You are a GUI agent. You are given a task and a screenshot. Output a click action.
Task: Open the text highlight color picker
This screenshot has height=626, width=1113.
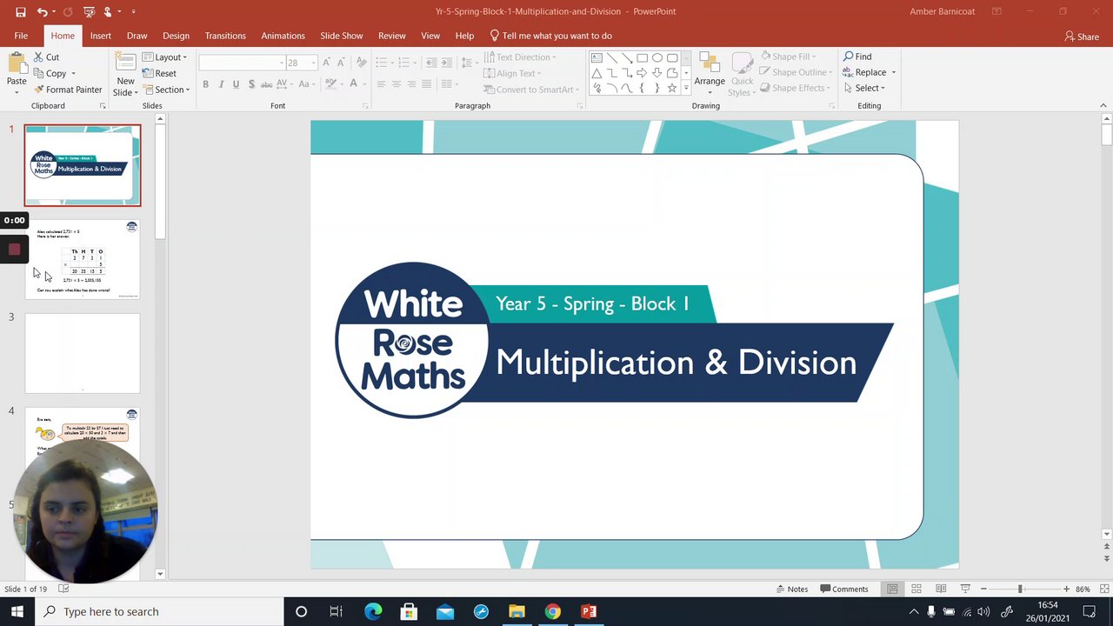[332, 84]
